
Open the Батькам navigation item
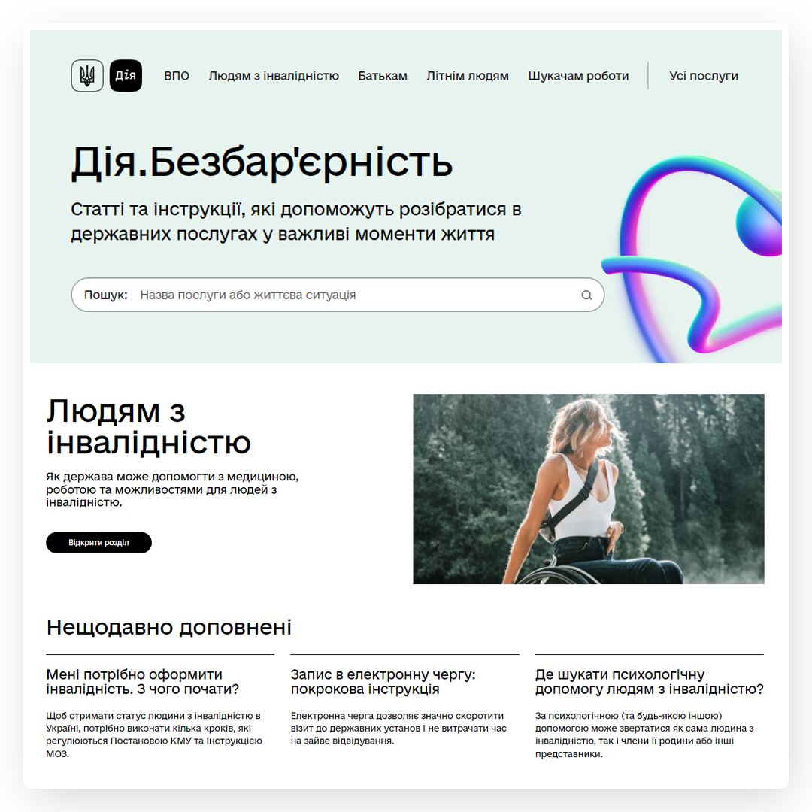(383, 76)
